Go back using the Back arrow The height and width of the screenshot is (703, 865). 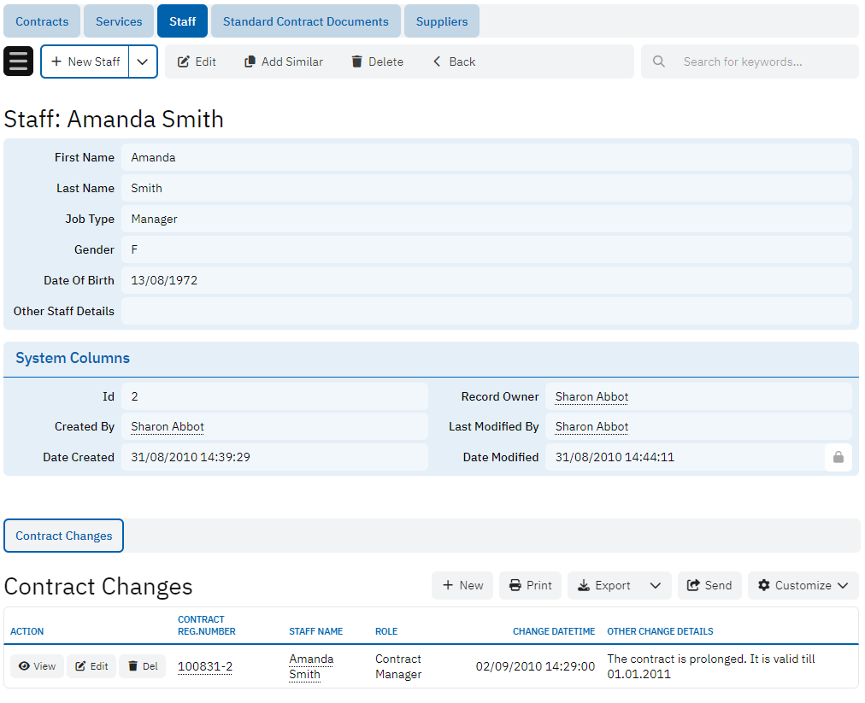click(454, 62)
